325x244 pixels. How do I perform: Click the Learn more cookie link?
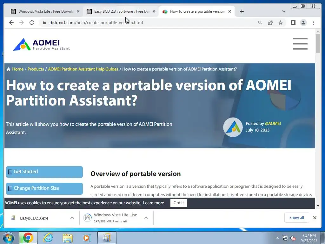(154, 203)
